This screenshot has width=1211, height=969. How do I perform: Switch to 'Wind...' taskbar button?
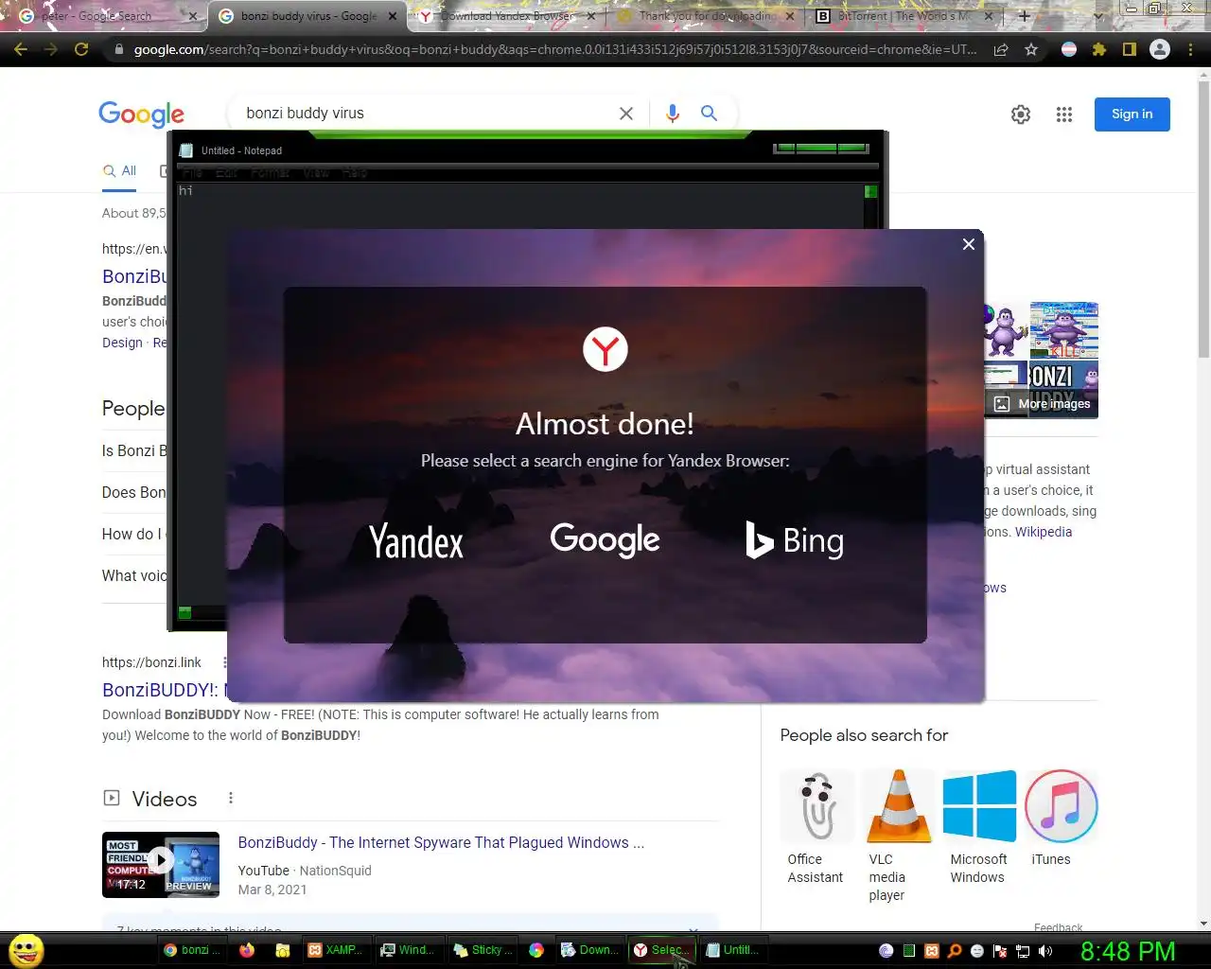coord(407,950)
